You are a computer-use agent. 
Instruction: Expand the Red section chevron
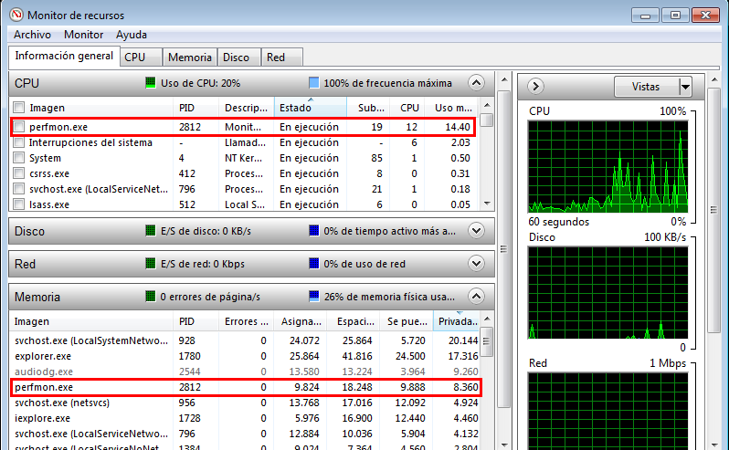(x=475, y=264)
